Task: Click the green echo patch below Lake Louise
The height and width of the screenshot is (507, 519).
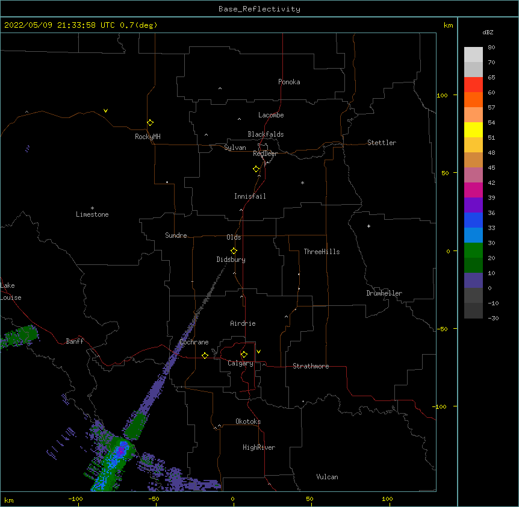Action: click(20, 336)
